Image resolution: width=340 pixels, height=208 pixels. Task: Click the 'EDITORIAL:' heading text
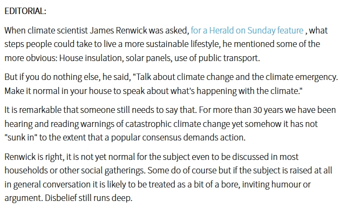pyautogui.click(x=25, y=11)
